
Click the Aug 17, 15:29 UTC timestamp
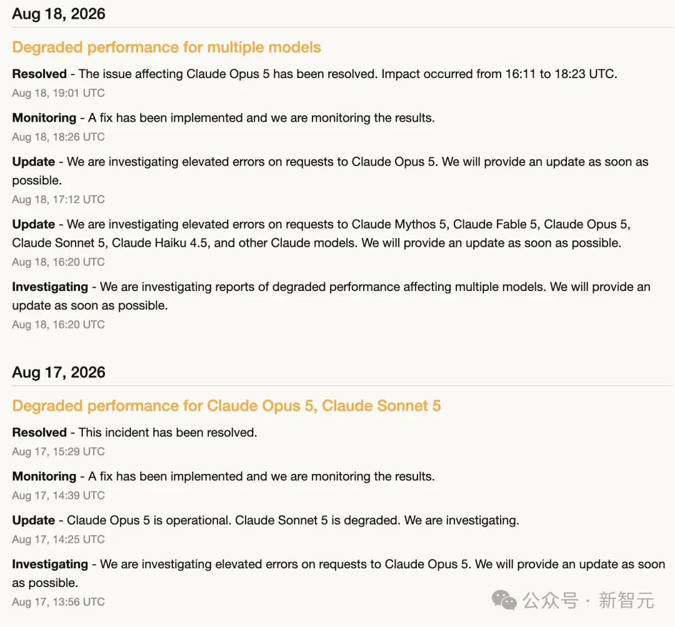pos(59,452)
